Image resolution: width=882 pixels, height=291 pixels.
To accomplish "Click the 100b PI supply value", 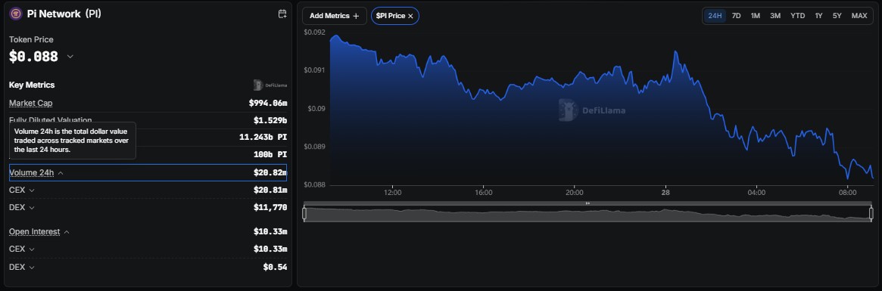I will tap(270, 154).
